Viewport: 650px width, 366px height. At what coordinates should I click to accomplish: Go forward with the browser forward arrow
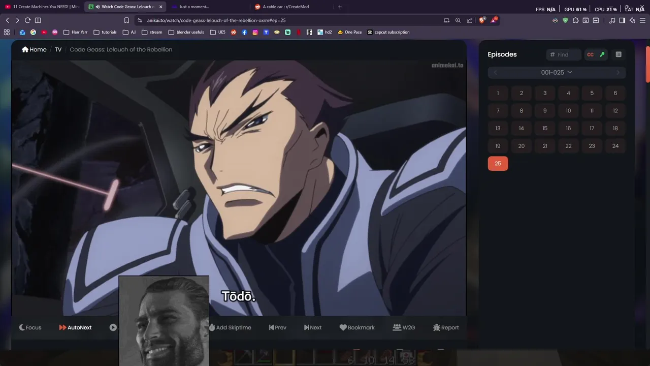(x=17, y=20)
